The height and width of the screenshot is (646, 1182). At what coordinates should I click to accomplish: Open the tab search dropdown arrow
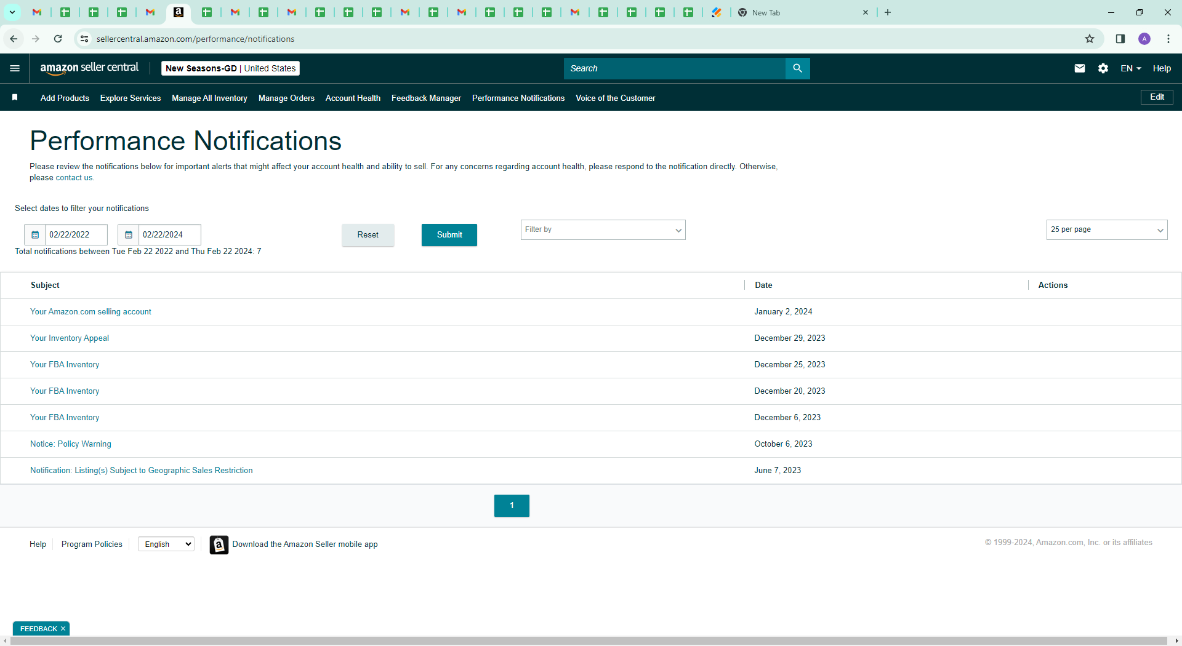click(x=12, y=12)
